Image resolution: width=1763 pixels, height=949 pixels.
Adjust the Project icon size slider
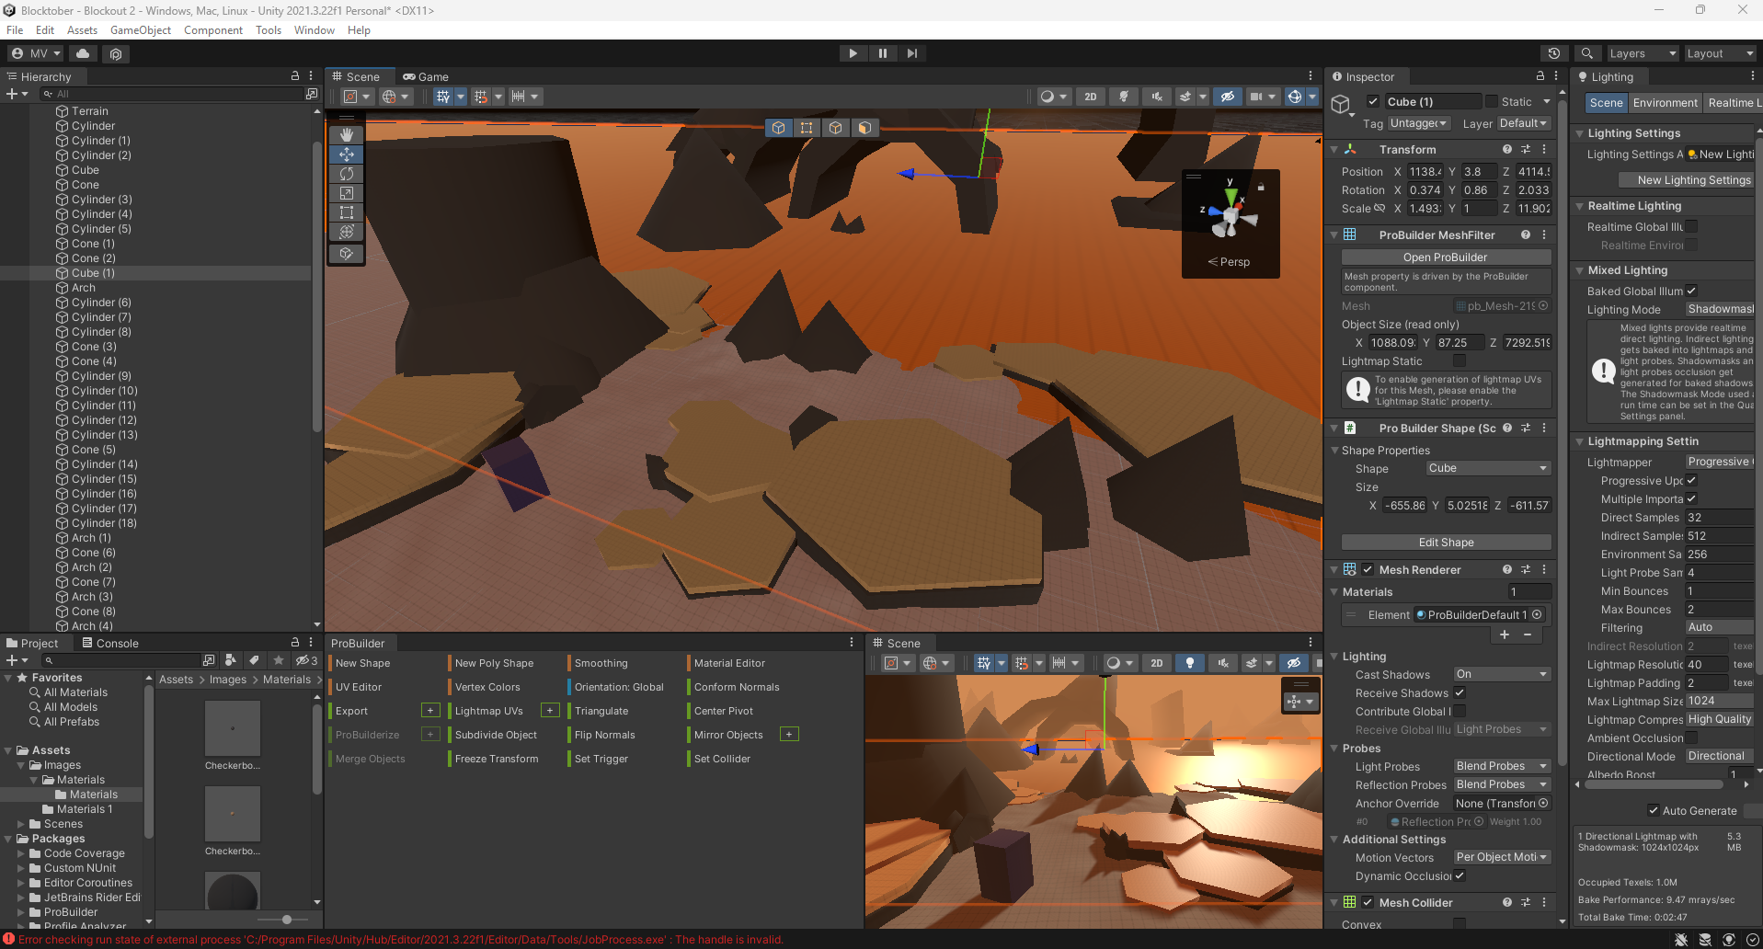[287, 920]
